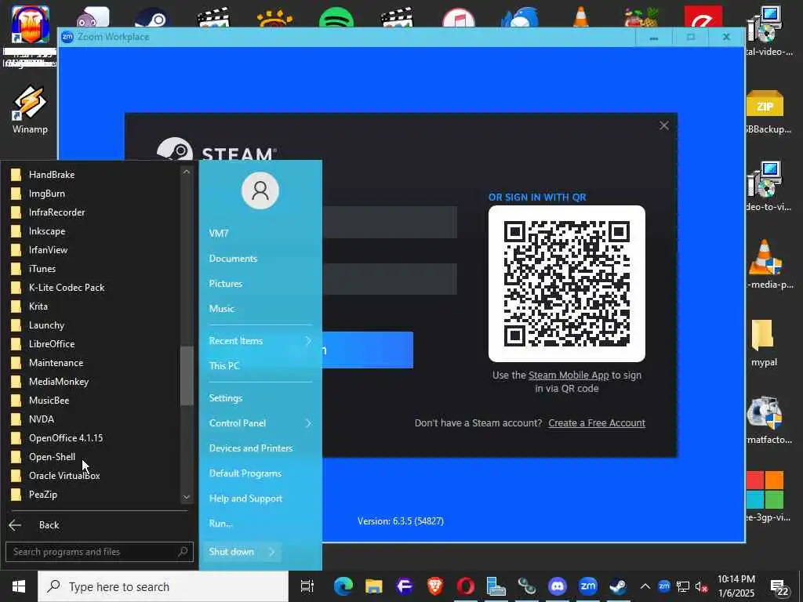Screen dimensions: 803x602
Task: Click the Zoom icon in the system tray
Action: click(x=663, y=586)
